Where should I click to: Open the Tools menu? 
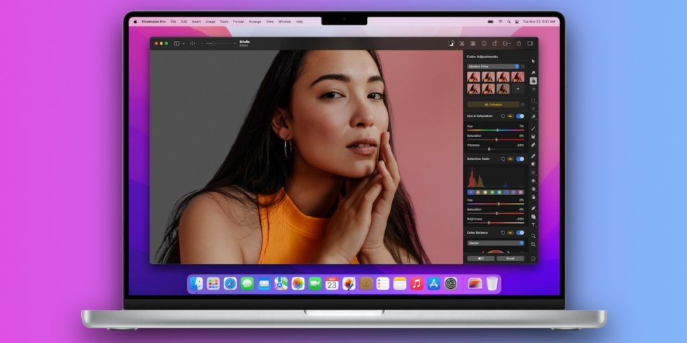224,21
